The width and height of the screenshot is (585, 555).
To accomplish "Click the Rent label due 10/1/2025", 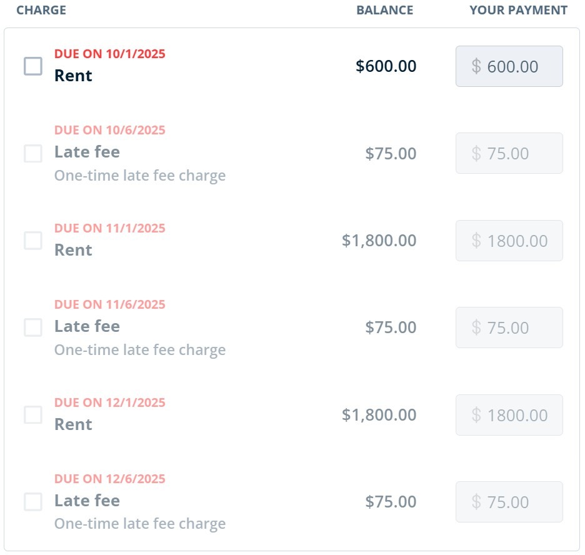I will pos(73,76).
